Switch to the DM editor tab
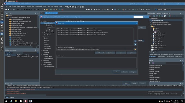 click(42, 13)
